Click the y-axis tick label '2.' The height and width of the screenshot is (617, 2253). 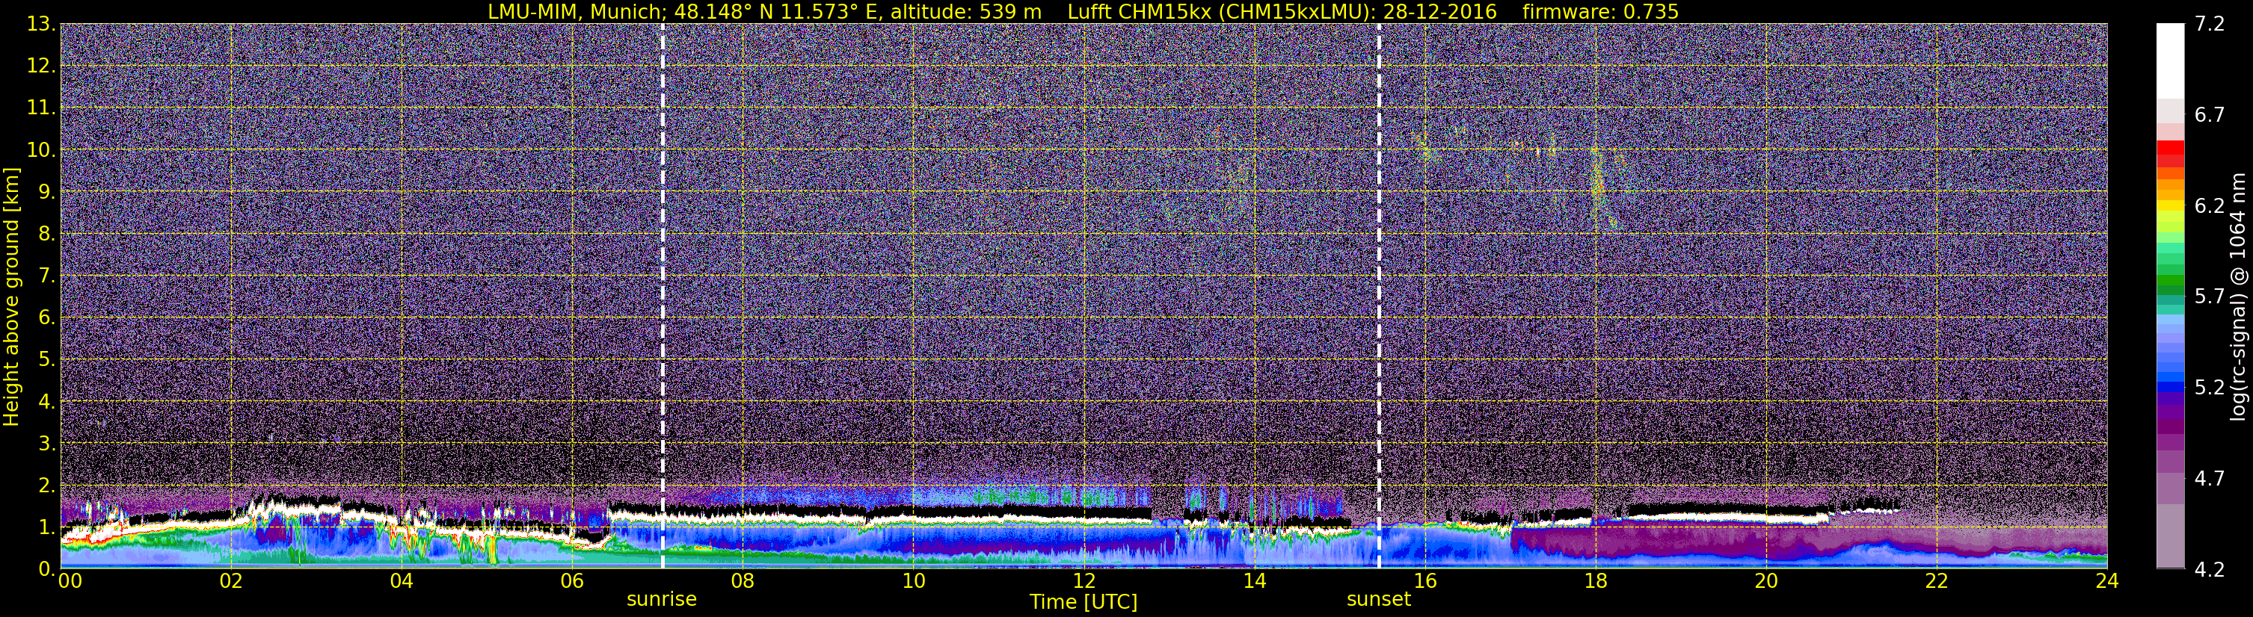point(46,486)
